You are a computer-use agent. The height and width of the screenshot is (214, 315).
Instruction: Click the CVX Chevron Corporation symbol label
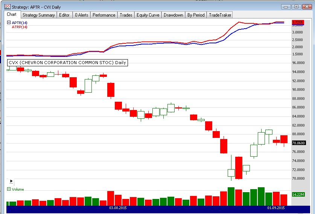point(68,63)
